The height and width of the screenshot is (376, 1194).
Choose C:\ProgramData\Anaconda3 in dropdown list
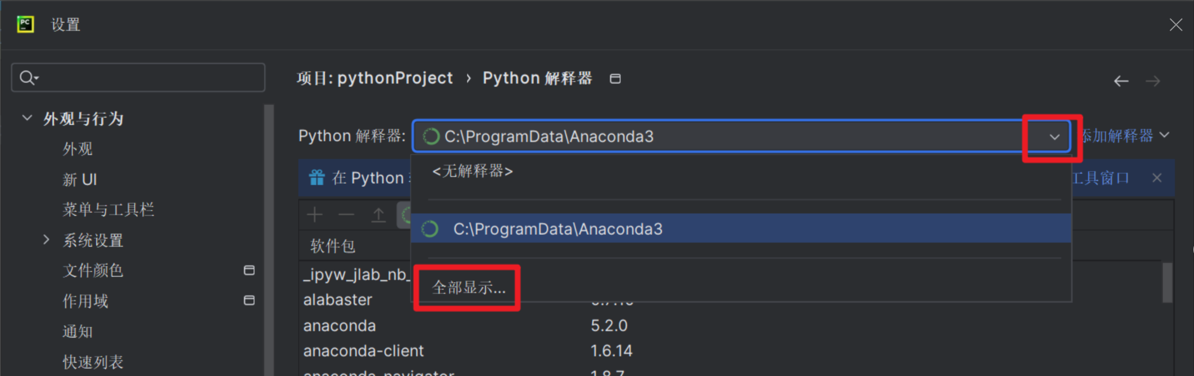[557, 229]
